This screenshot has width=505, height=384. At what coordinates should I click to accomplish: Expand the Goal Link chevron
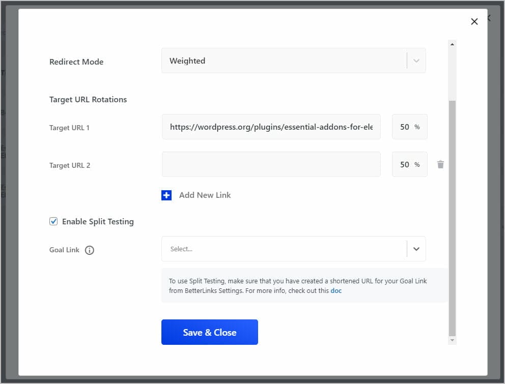(416, 249)
